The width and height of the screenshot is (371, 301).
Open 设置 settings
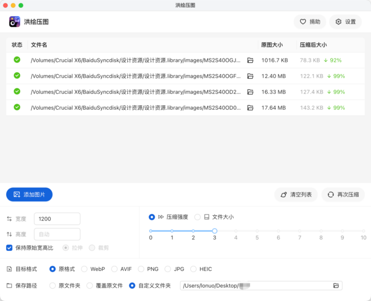point(345,22)
